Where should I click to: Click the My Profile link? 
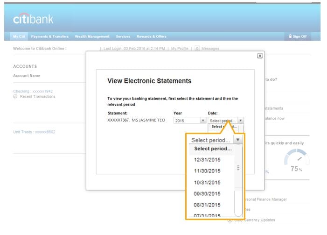point(180,49)
